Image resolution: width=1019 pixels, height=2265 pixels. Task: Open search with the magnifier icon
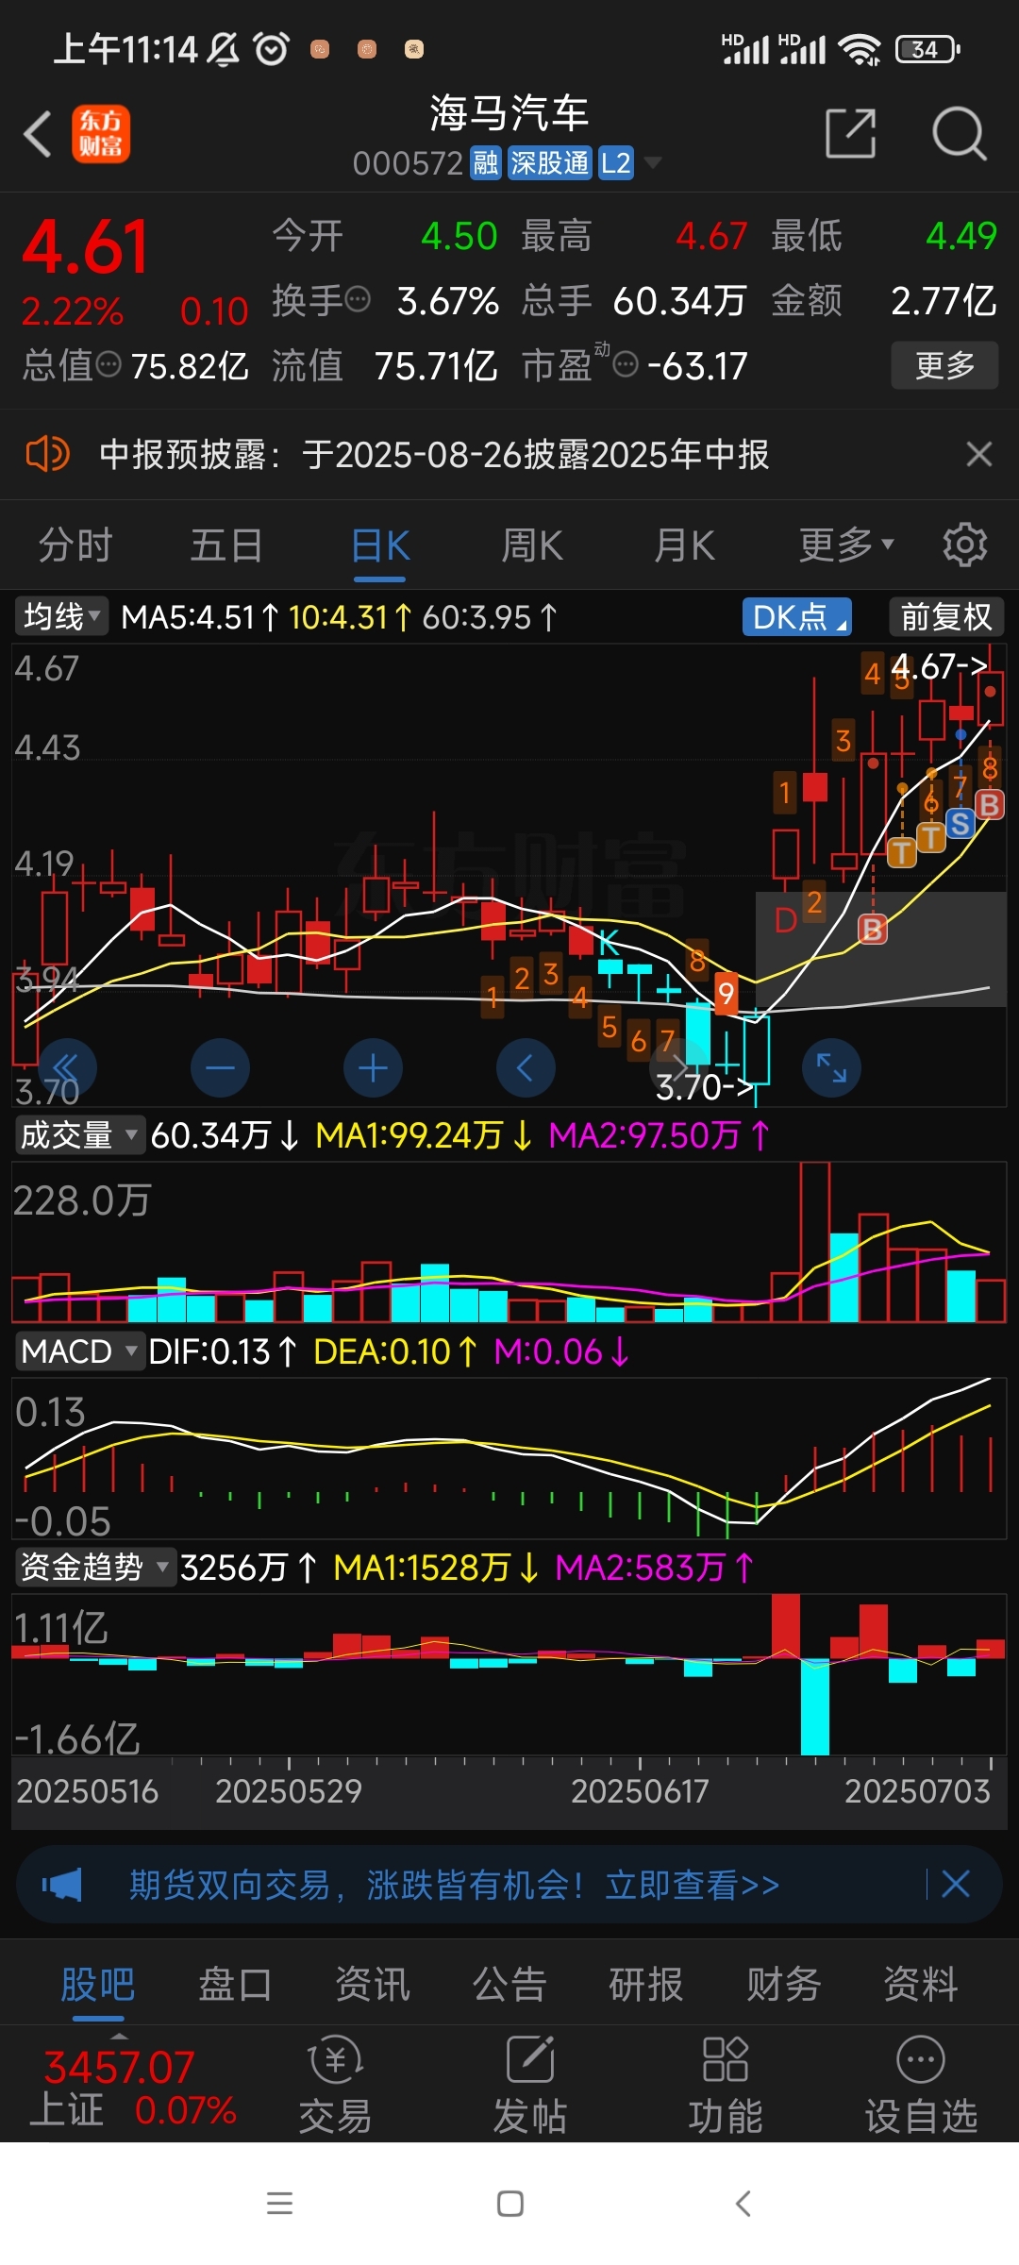pos(959,134)
